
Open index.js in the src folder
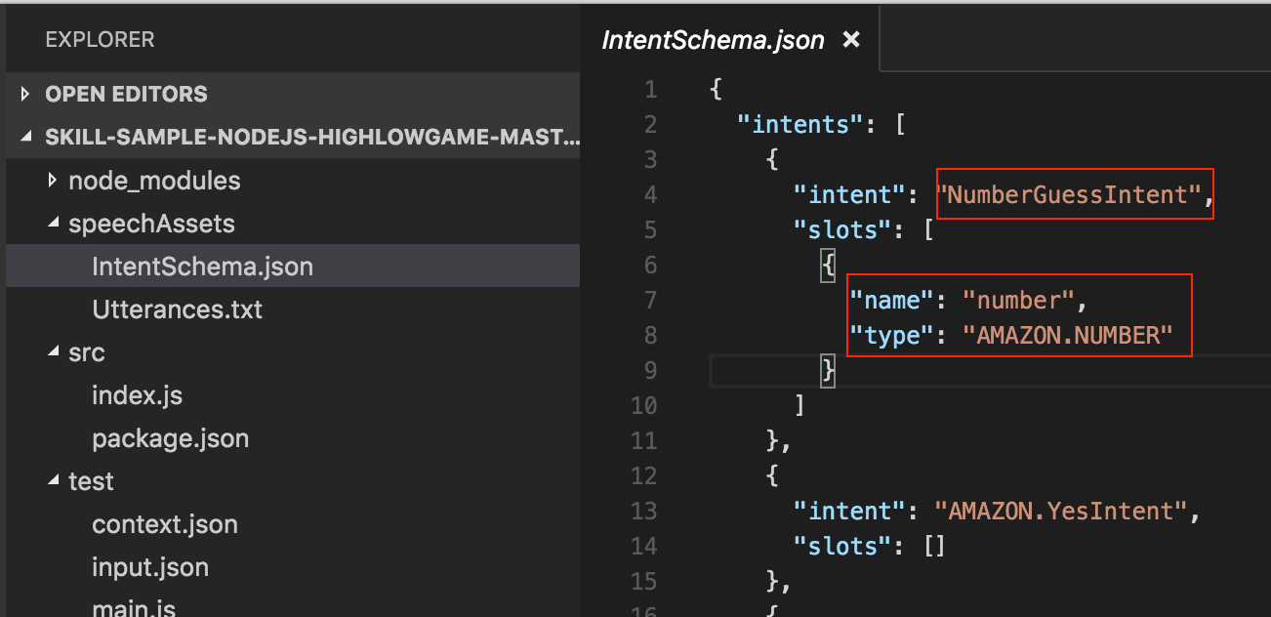pos(137,395)
